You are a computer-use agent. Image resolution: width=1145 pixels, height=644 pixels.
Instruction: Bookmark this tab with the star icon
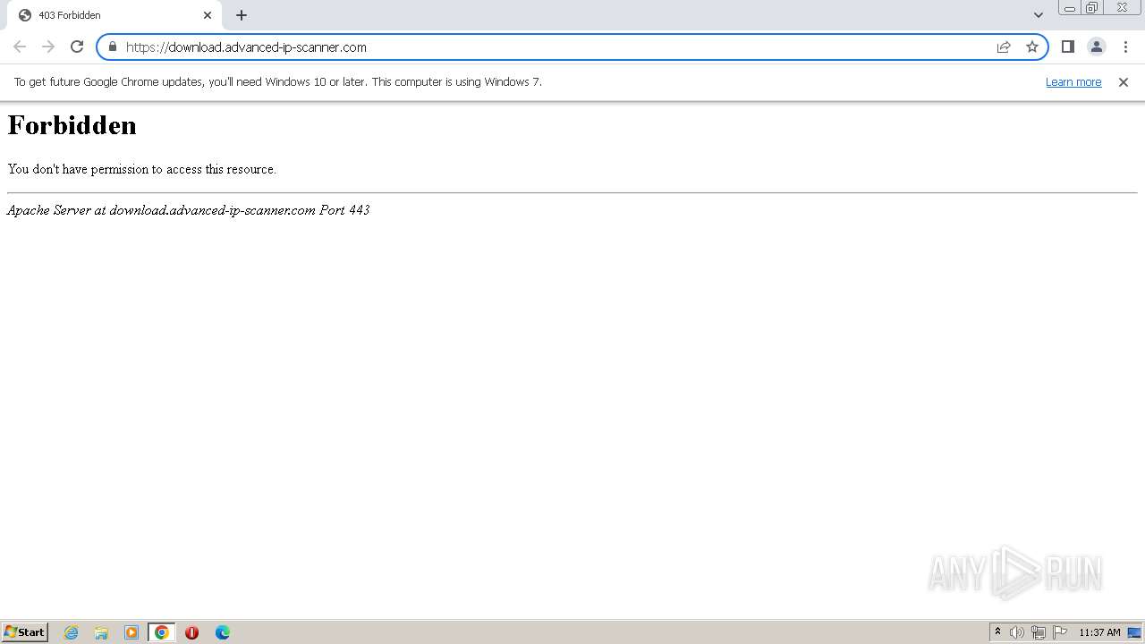tap(1032, 47)
